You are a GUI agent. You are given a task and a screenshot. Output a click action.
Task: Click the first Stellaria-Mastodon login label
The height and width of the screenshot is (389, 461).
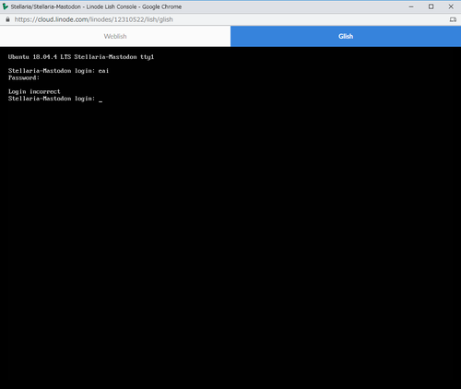click(52, 71)
